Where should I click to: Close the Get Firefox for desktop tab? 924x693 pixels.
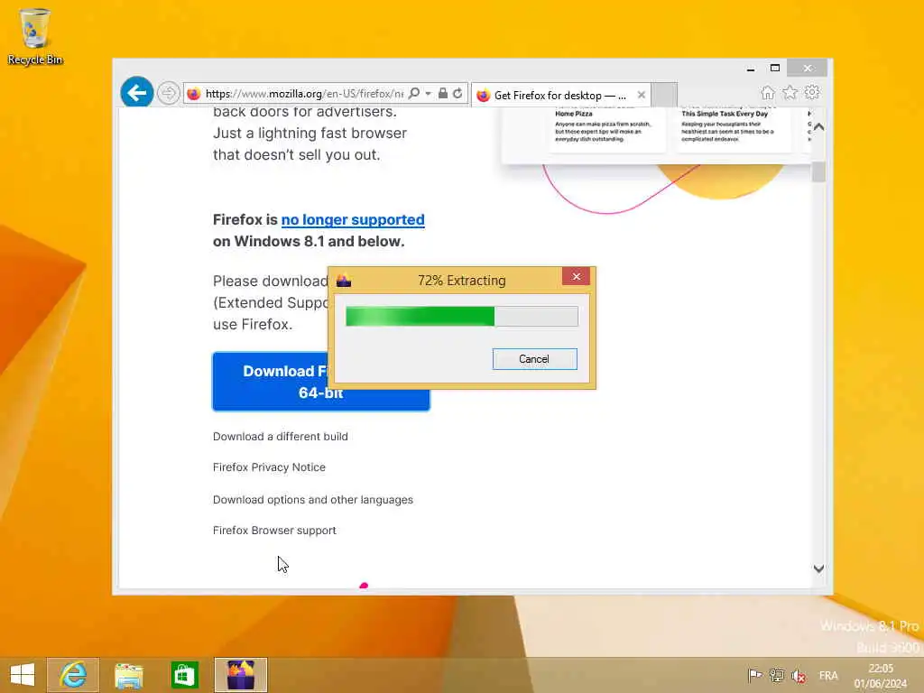click(642, 95)
